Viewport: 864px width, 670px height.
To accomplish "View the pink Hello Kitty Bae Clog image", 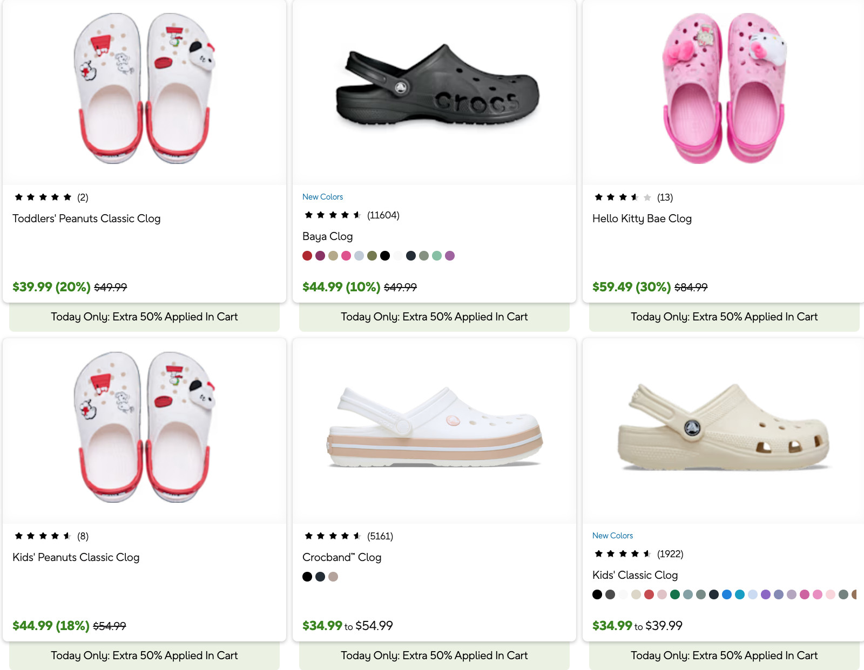I will click(x=724, y=88).
